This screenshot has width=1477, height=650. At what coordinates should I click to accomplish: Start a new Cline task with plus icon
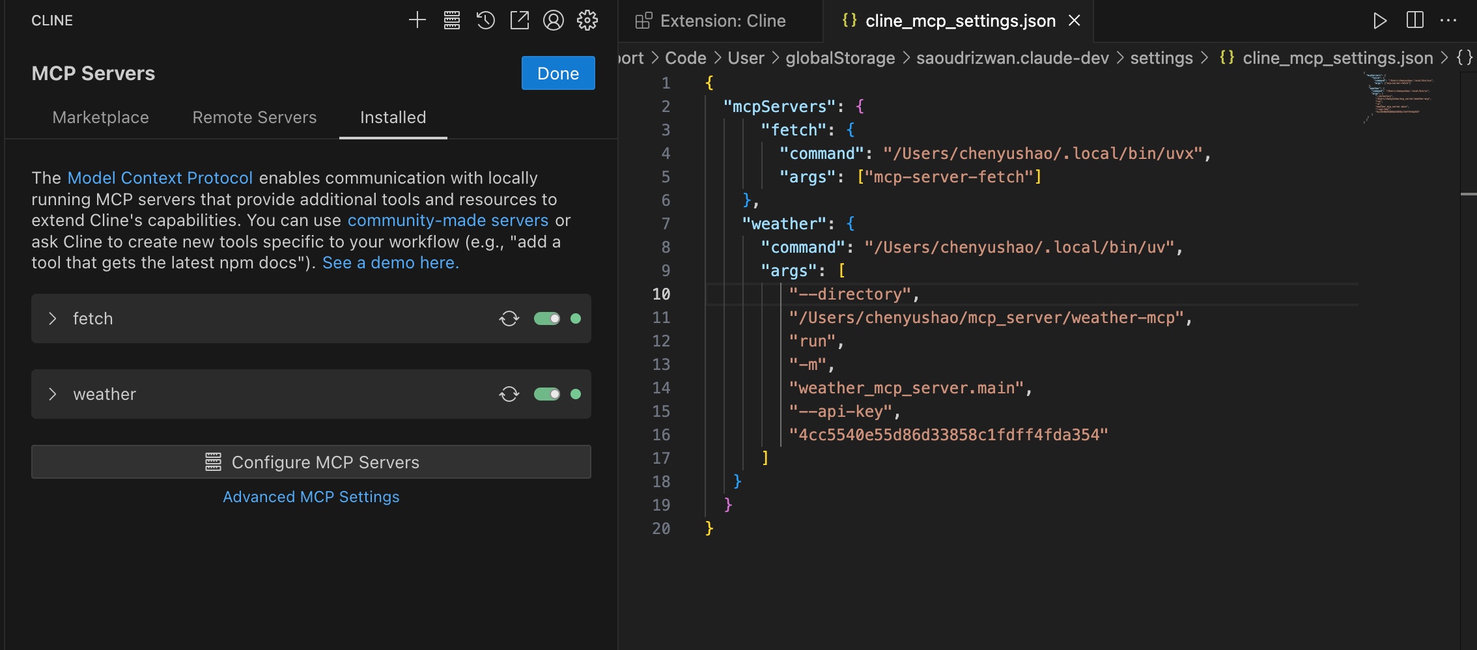point(417,21)
